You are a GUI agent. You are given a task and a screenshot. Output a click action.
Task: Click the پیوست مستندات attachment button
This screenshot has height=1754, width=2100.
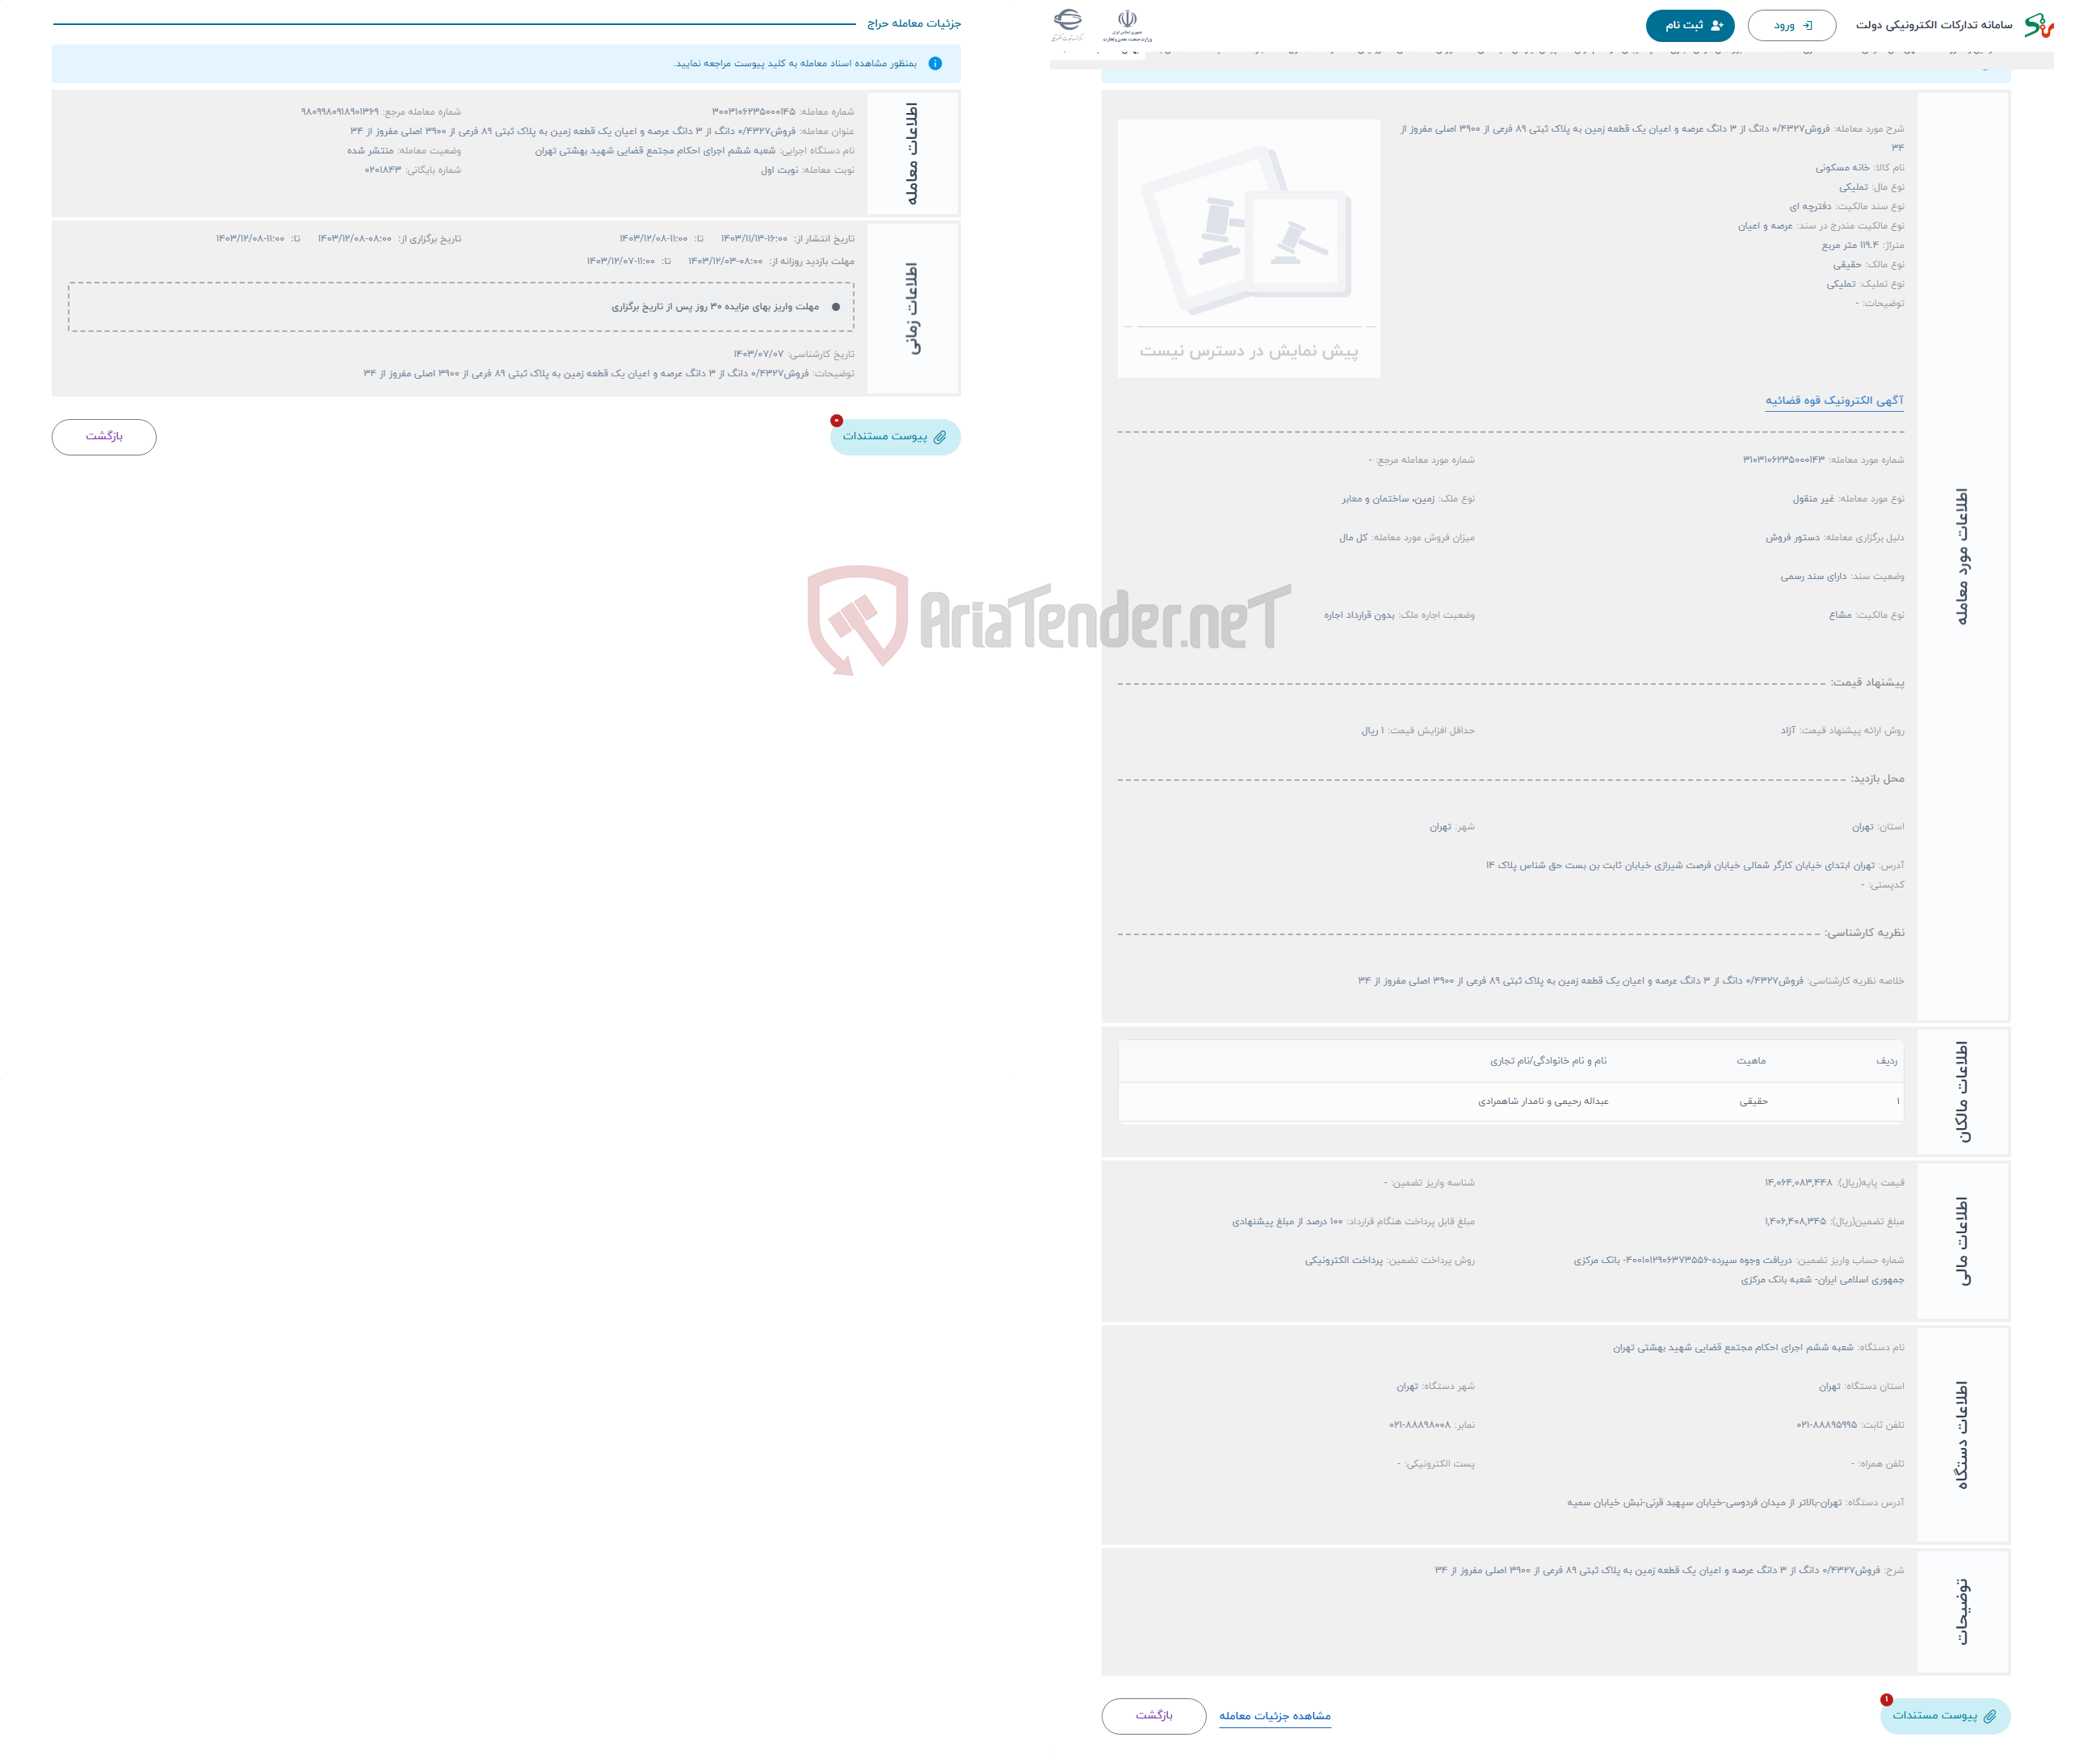891,434
